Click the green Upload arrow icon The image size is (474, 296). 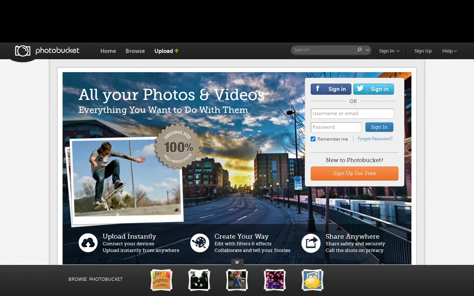click(177, 51)
